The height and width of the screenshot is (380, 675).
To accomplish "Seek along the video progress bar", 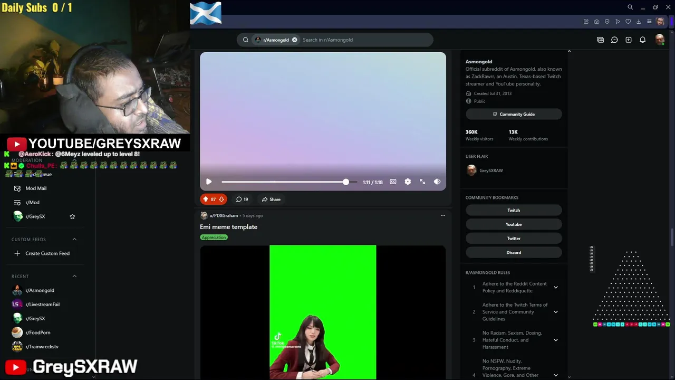I will tap(289, 182).
